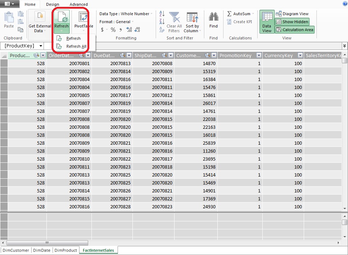Screen dimensions: 348x255
Task: Switch to the Design ribbon tab
Action: [53, 4]
